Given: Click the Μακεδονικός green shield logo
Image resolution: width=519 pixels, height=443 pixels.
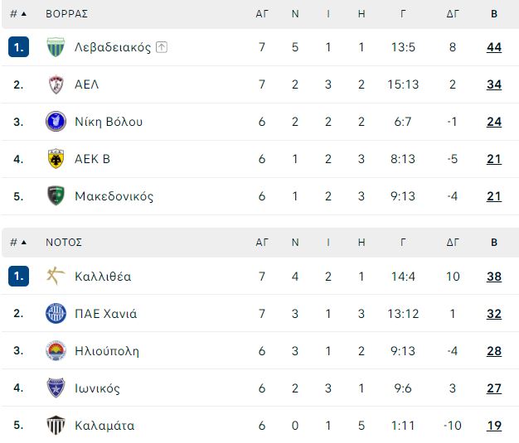Looking at the screenshot, I should point(56,195).
